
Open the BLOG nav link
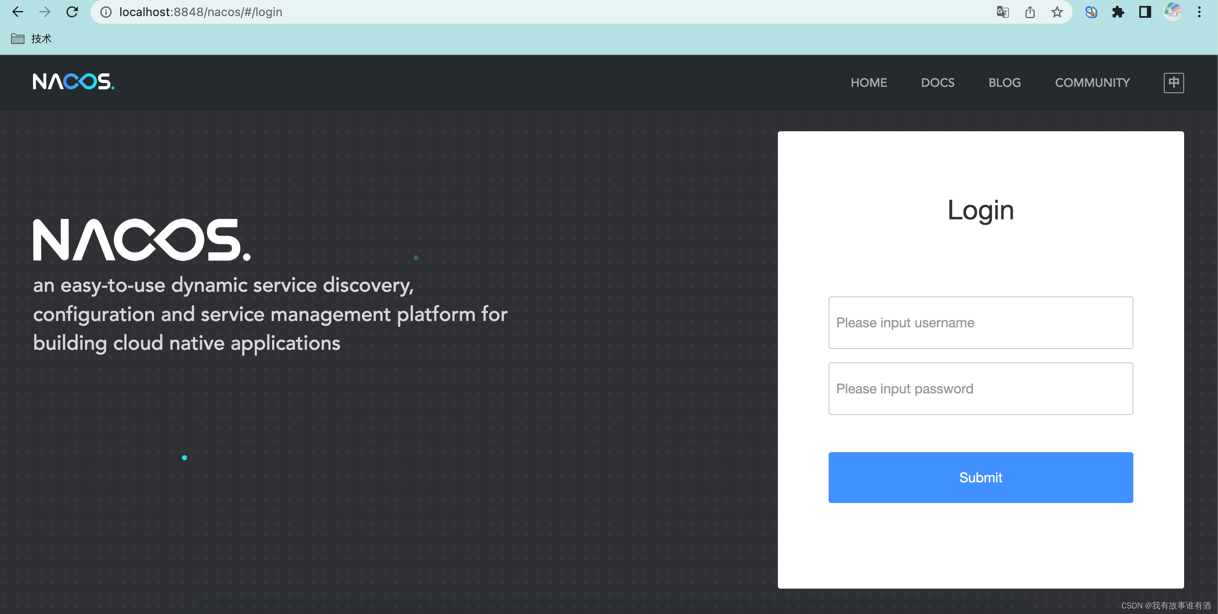tap(1004, 83)
